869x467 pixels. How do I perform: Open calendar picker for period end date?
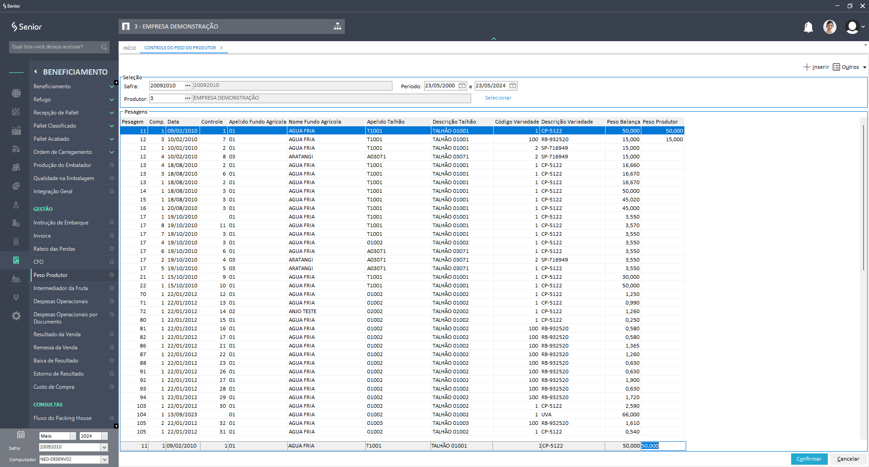[x=512, y=86]
